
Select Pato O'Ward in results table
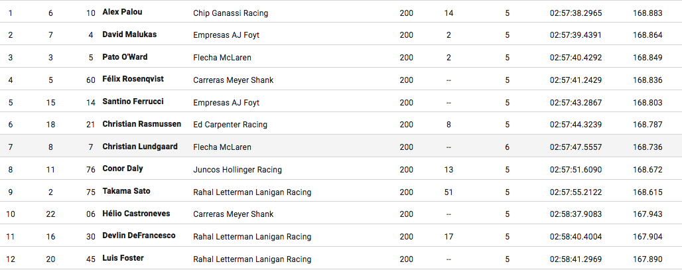(125, 57)
